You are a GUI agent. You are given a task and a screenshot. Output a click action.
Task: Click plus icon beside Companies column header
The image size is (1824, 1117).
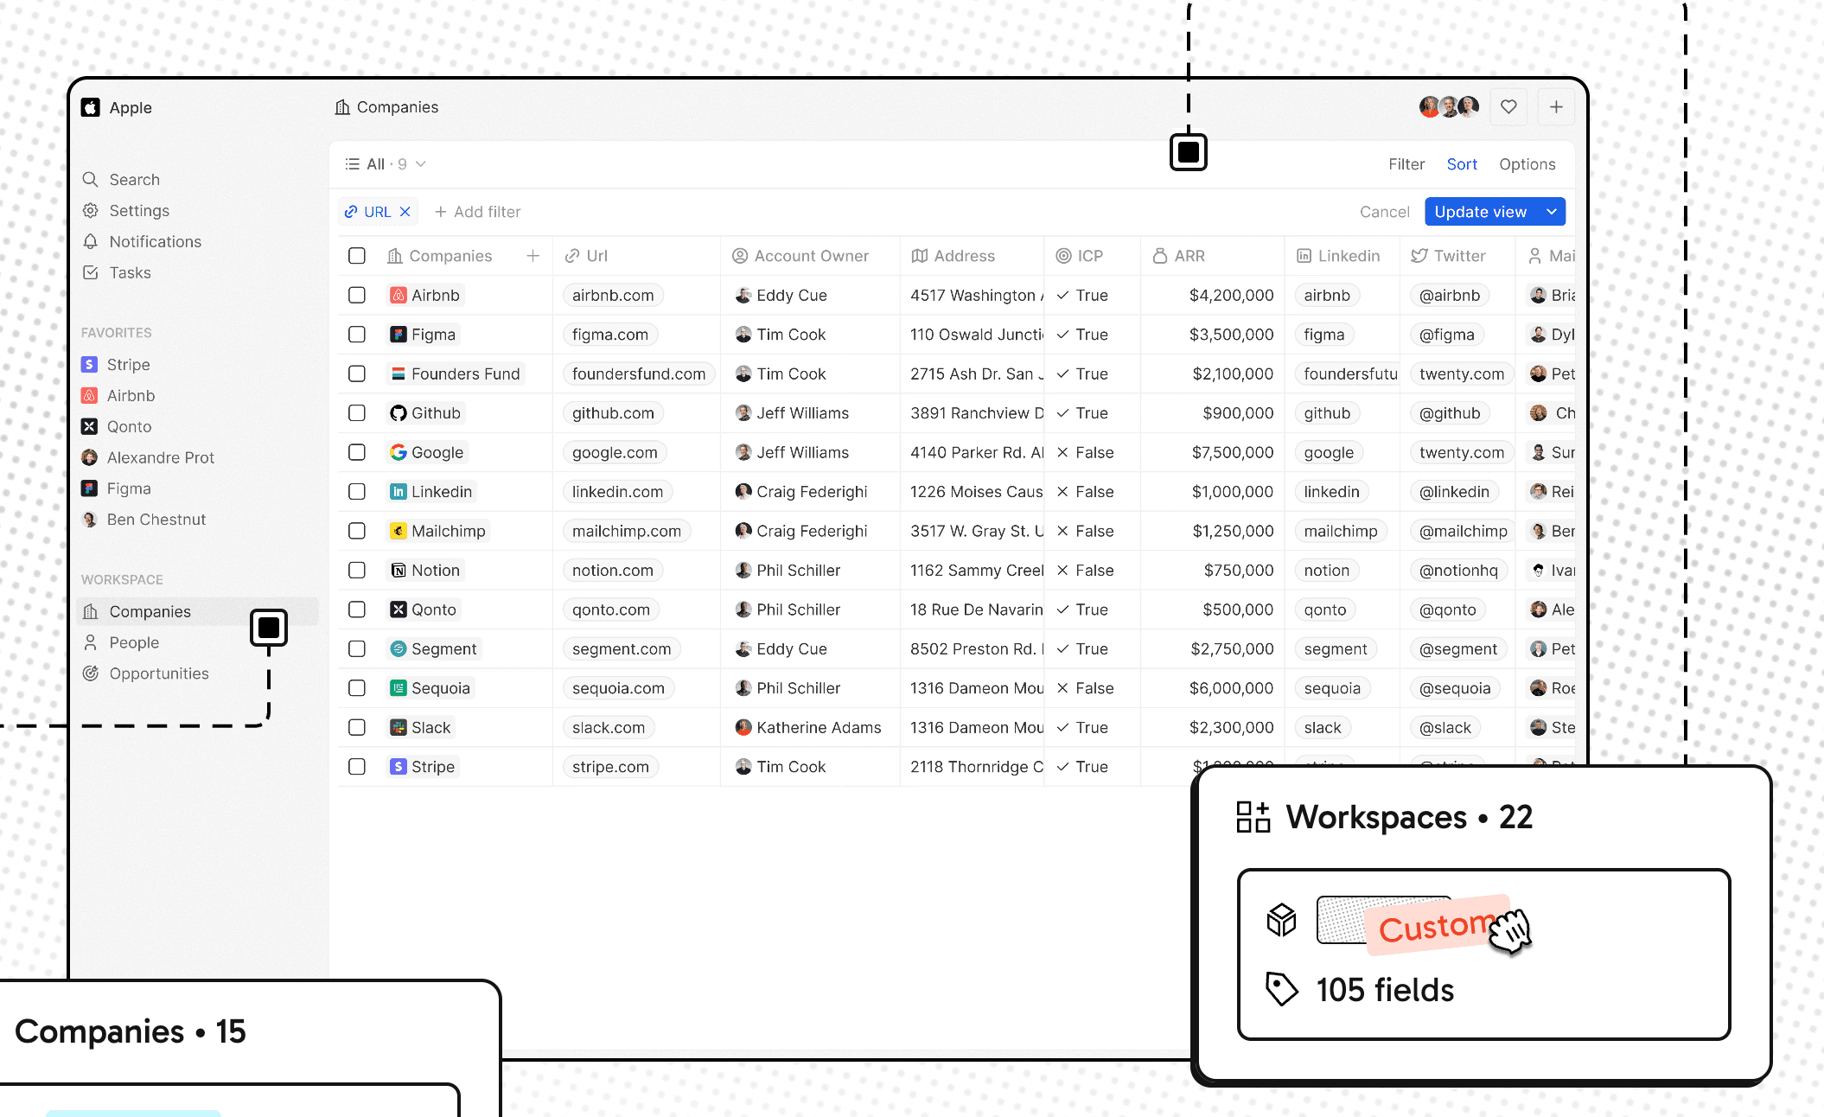click(x=533, y=256)
